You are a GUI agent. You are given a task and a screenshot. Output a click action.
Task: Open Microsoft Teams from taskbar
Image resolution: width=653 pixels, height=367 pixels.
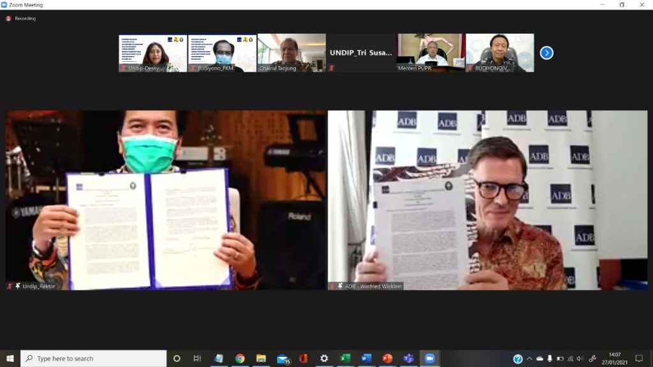point(408,358)
